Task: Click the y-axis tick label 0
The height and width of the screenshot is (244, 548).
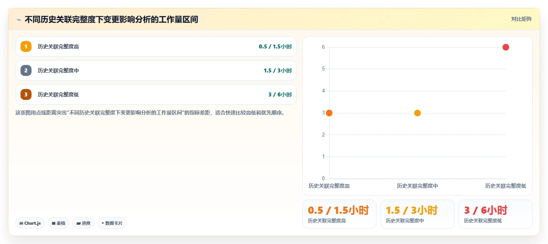Action: point(323,179)
